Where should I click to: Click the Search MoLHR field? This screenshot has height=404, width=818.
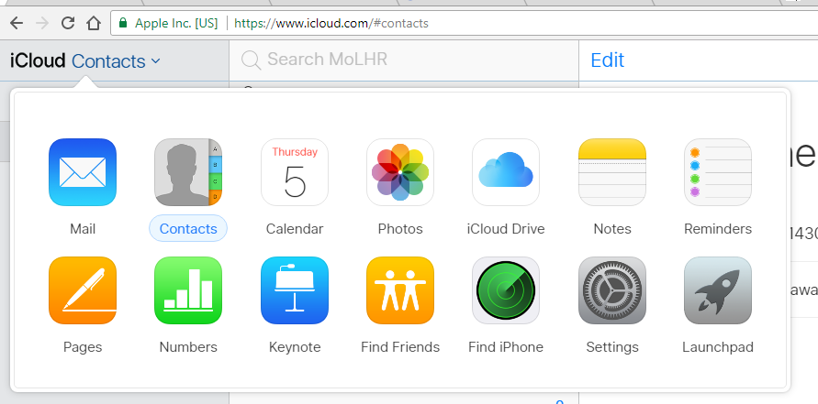click(x=404, y=60)
